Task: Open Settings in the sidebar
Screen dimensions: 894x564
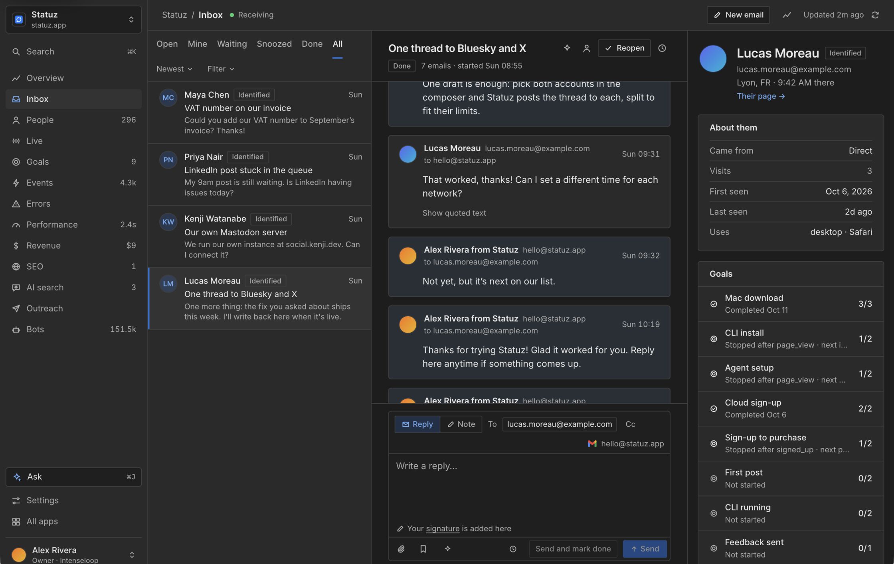Action: (74, 500)
